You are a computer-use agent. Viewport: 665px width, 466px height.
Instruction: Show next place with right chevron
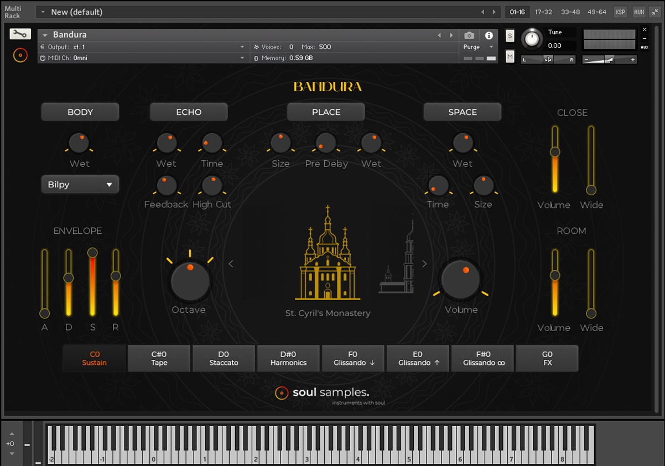click(x=424, y=264)
